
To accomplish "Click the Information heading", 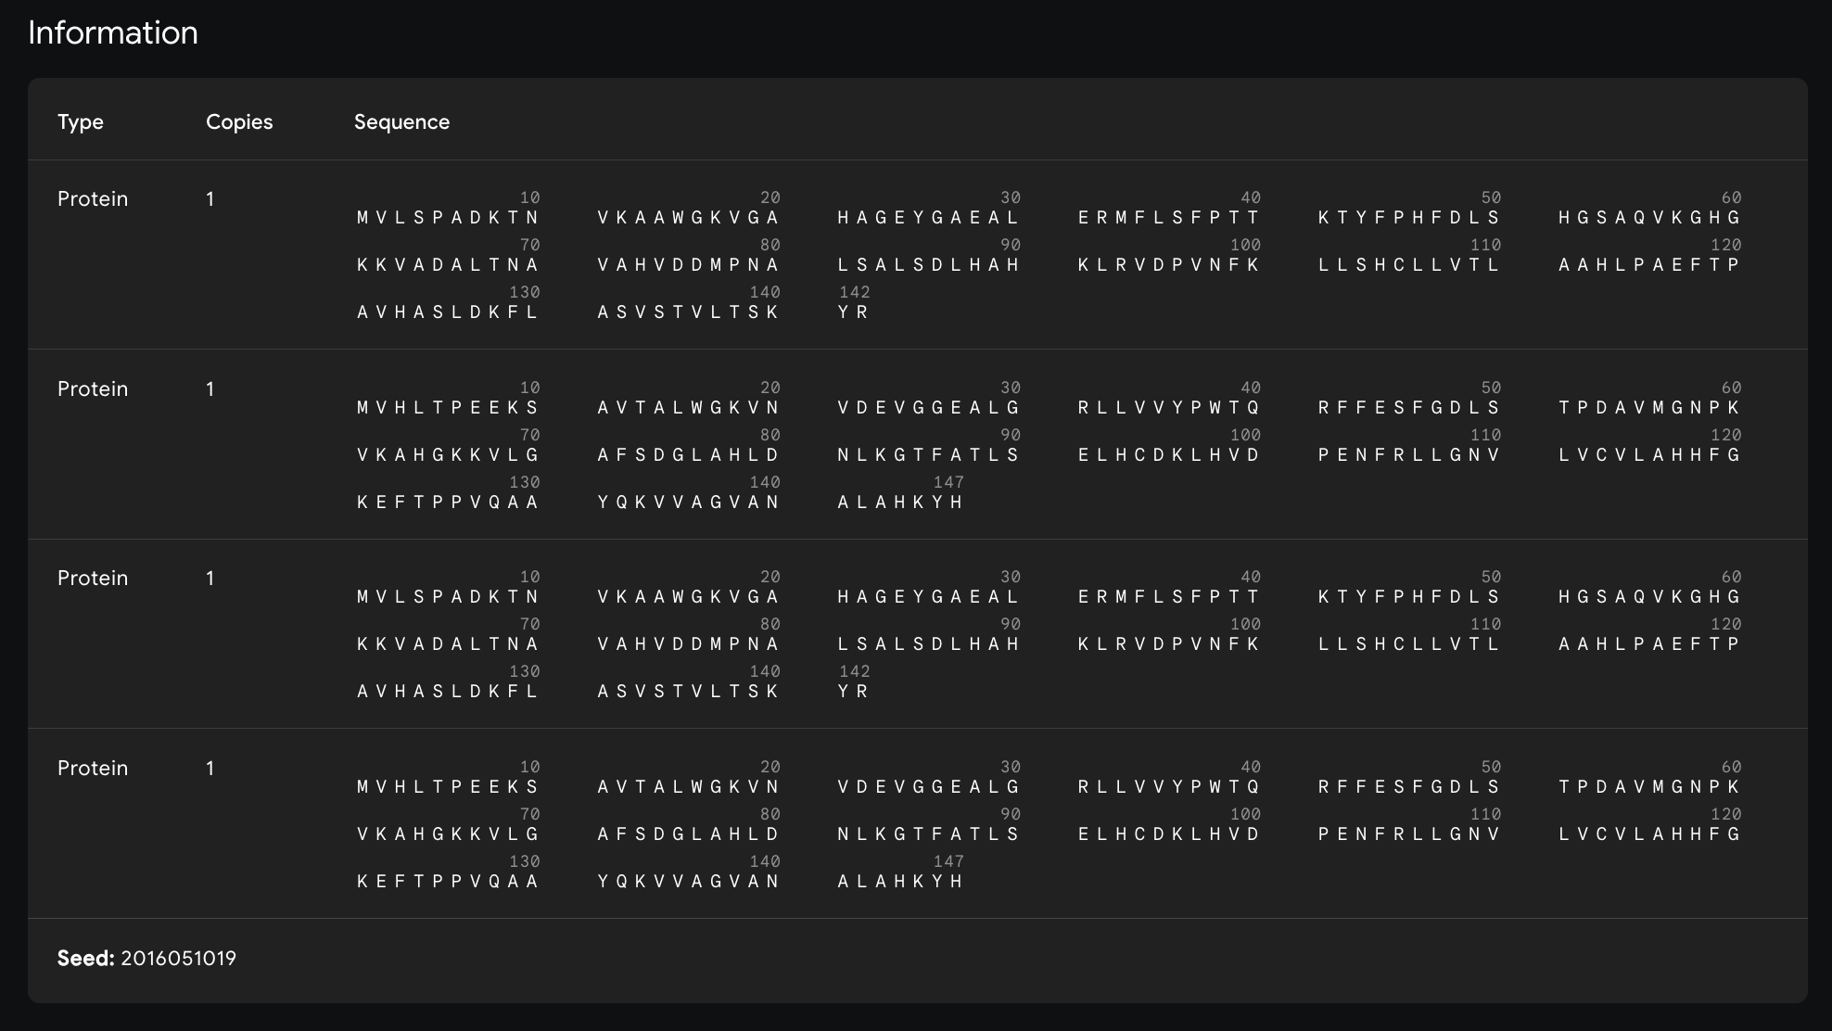I will pyautogui.click(x=113, y=33).
